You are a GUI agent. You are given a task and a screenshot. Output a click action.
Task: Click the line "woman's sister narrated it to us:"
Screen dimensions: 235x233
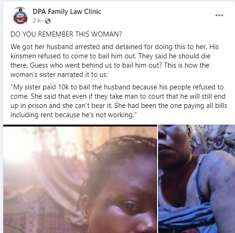[59, 75]
